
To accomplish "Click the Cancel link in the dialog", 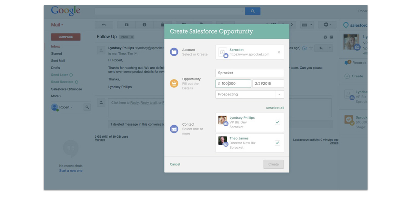I will (175, 164).
